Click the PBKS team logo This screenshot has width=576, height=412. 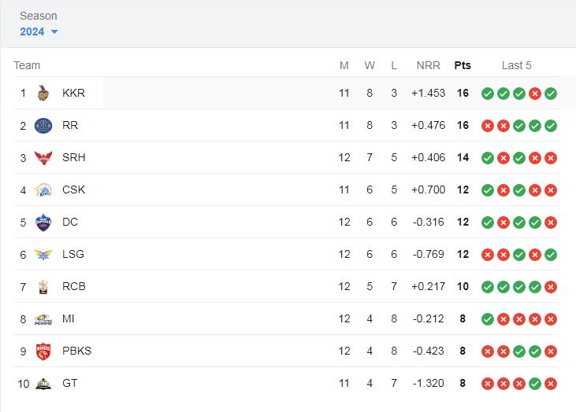(43, 351)
